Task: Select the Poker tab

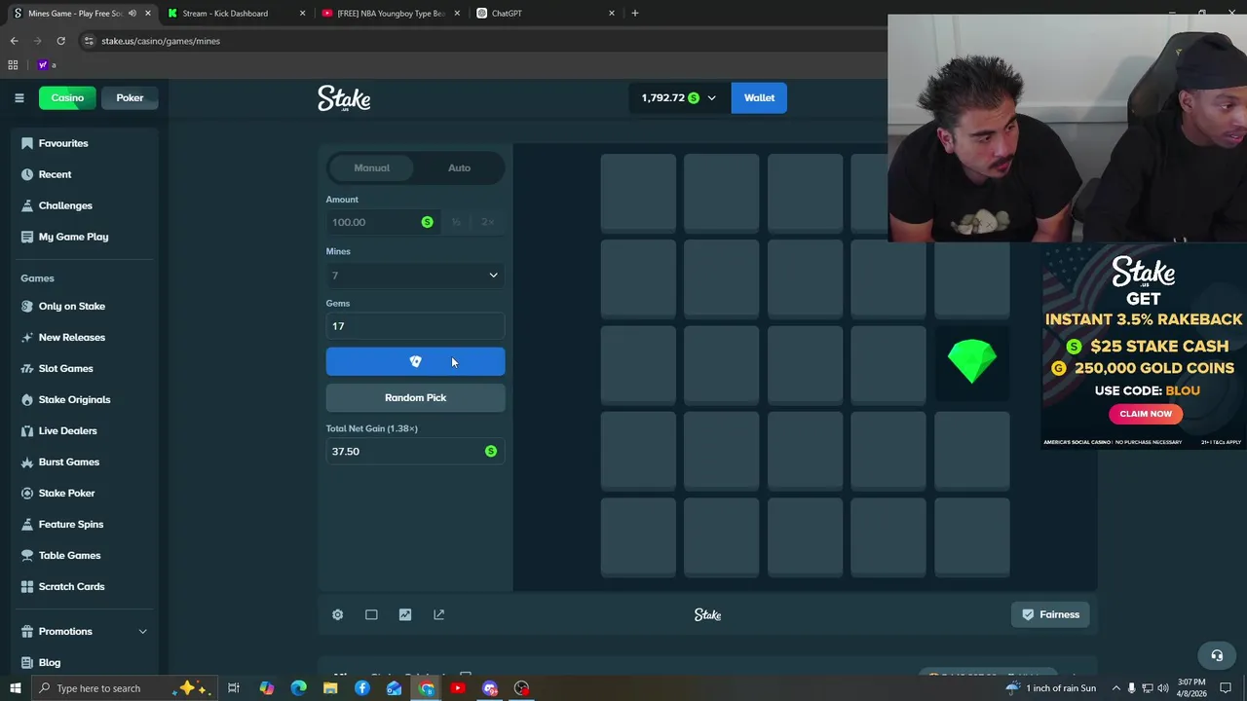Action: [130, 97]
